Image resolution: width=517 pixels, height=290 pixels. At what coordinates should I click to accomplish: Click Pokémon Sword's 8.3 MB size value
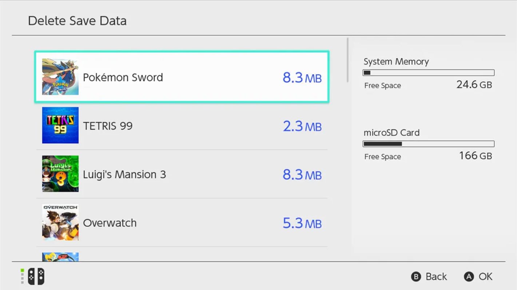point(302,77)
